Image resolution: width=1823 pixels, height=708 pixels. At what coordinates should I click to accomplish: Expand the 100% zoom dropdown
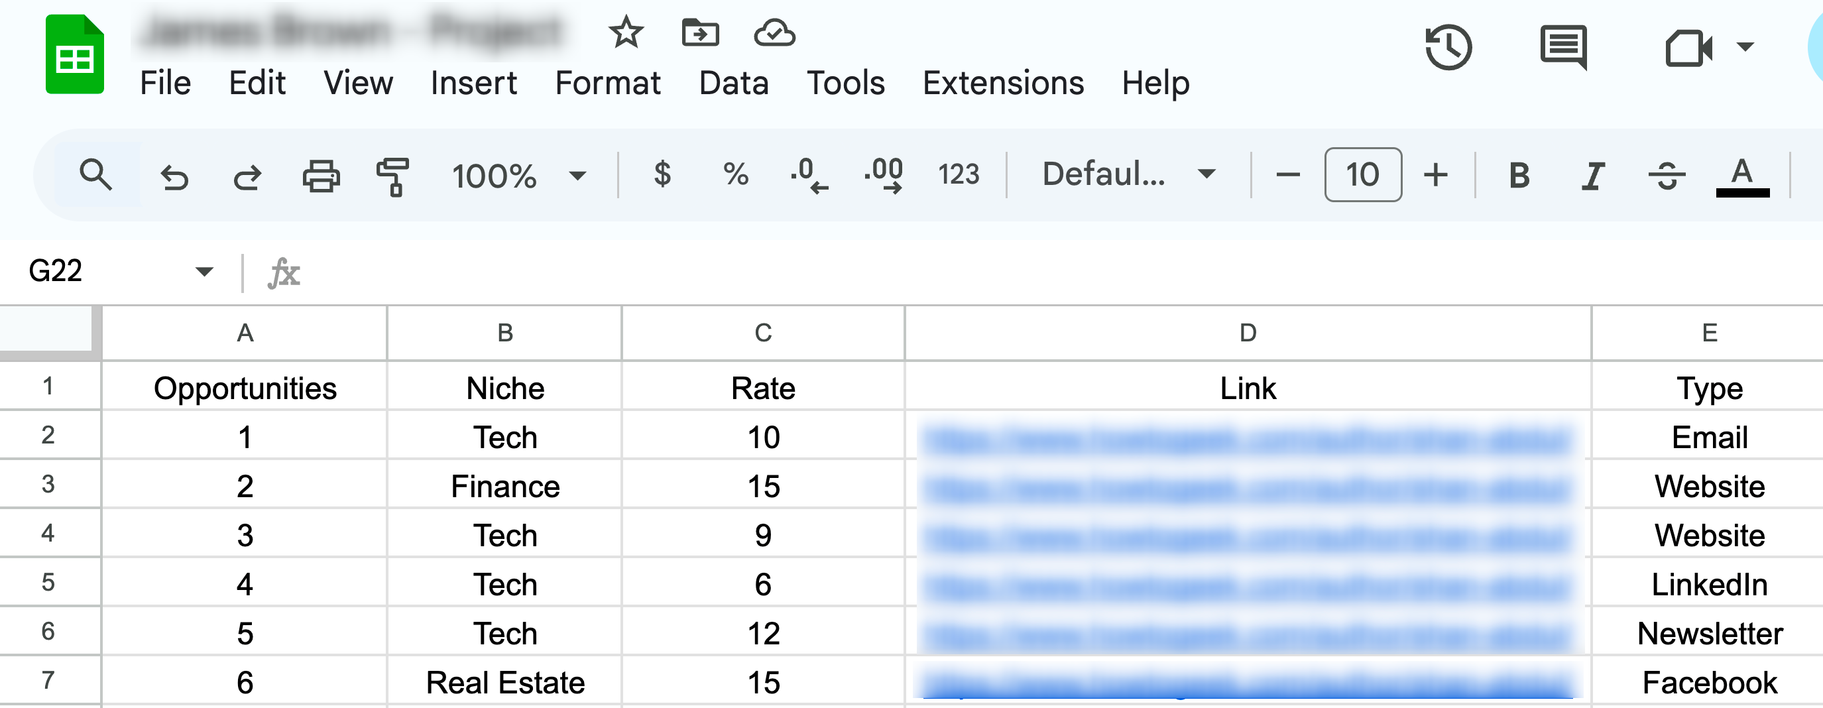(x=519, y=176)
